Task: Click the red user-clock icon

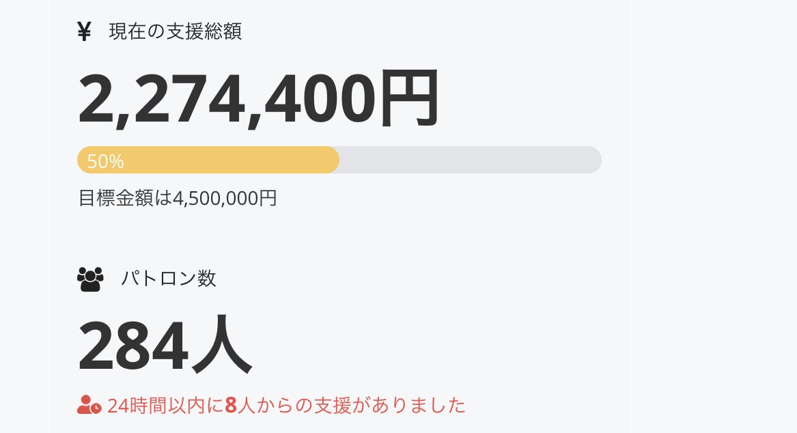Action: [x=89, y=405]
